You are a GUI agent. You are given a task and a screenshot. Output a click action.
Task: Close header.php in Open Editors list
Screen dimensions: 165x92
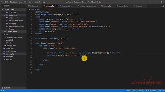(x=5, y=15)
